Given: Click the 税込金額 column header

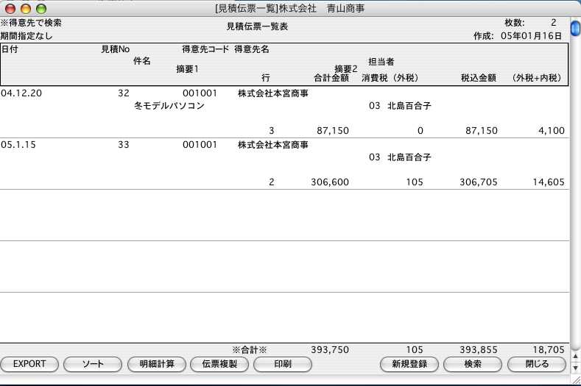Looking at the screenshot, I should click(479, 78).
